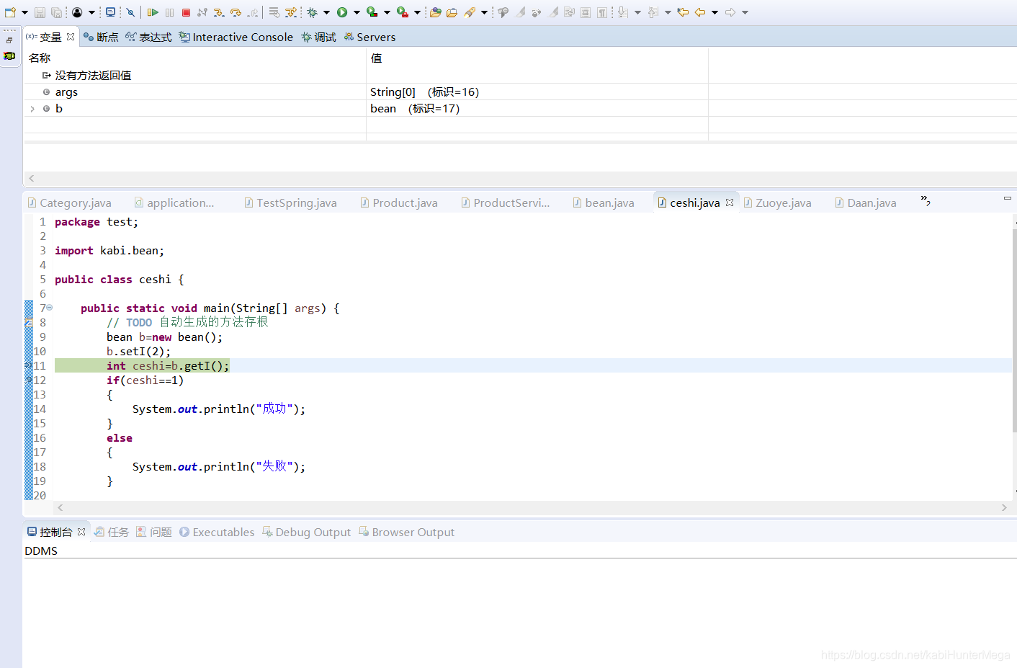Click the Debug bug icon
This screenshot has width=1017, height=668.
click(312, 12)
